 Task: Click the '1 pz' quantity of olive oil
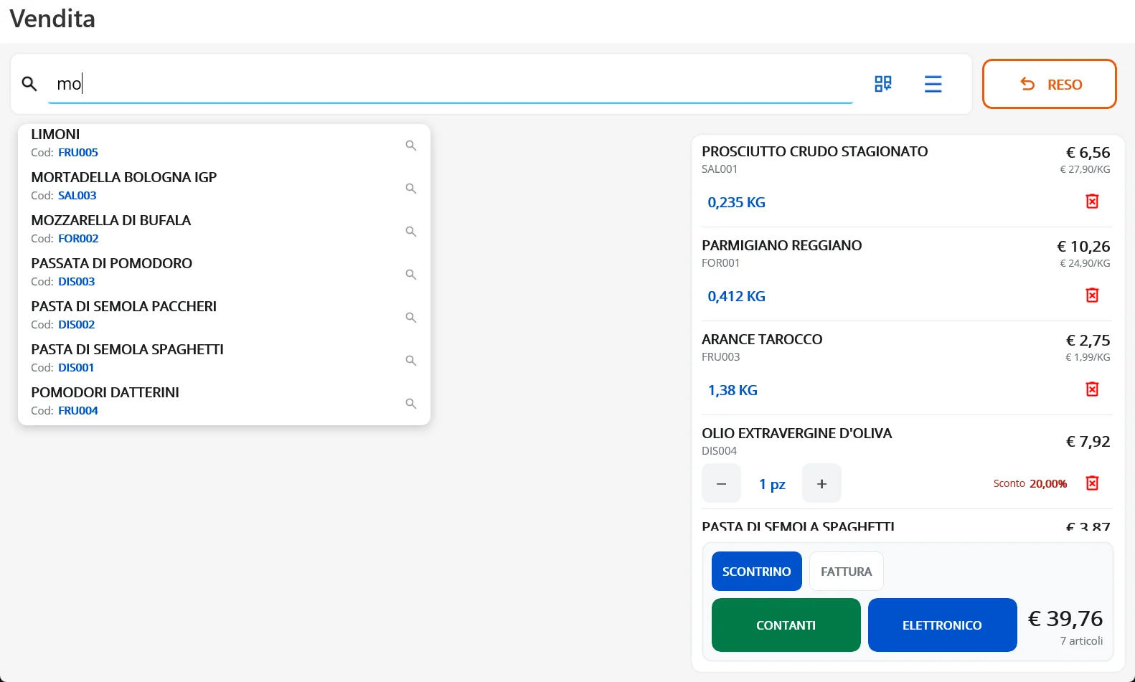[772, 484]
